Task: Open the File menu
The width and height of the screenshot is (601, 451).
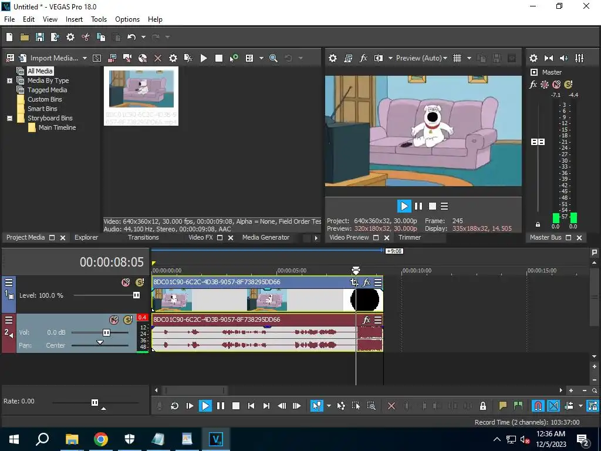Action: pos(9,19)
